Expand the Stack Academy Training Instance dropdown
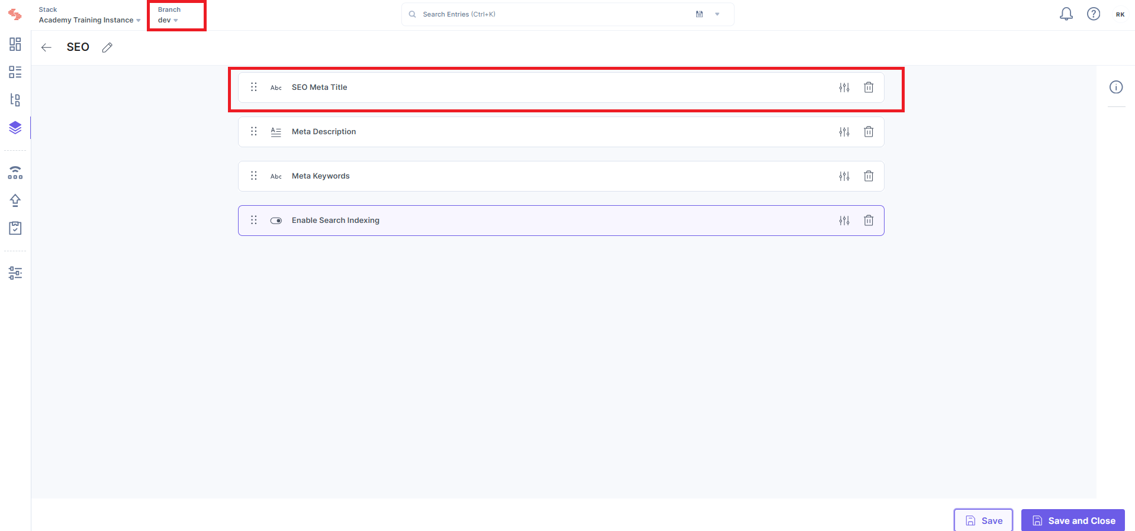1135x531 pixels. point(89,20)
